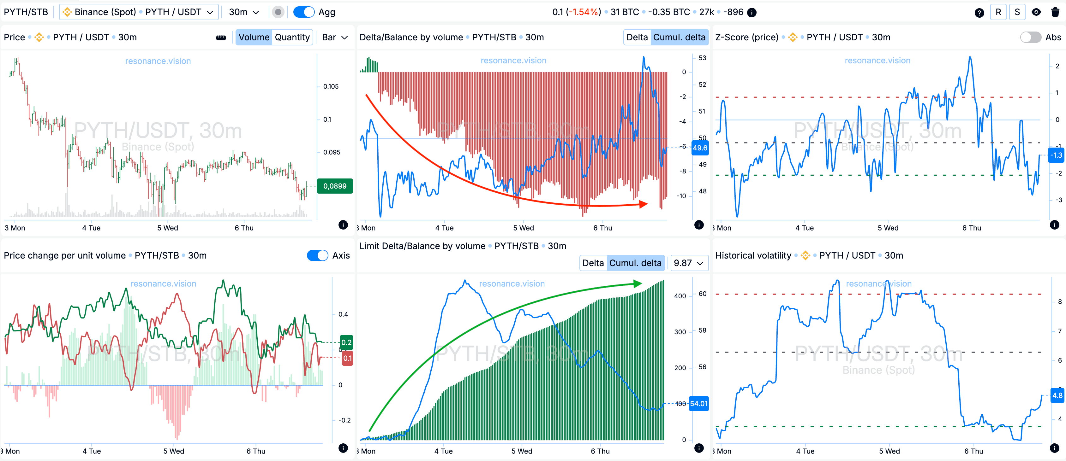The width and height of the screenshot is (1066, 461).
Task: Open the 9.87 value selector
Action: 689,263
